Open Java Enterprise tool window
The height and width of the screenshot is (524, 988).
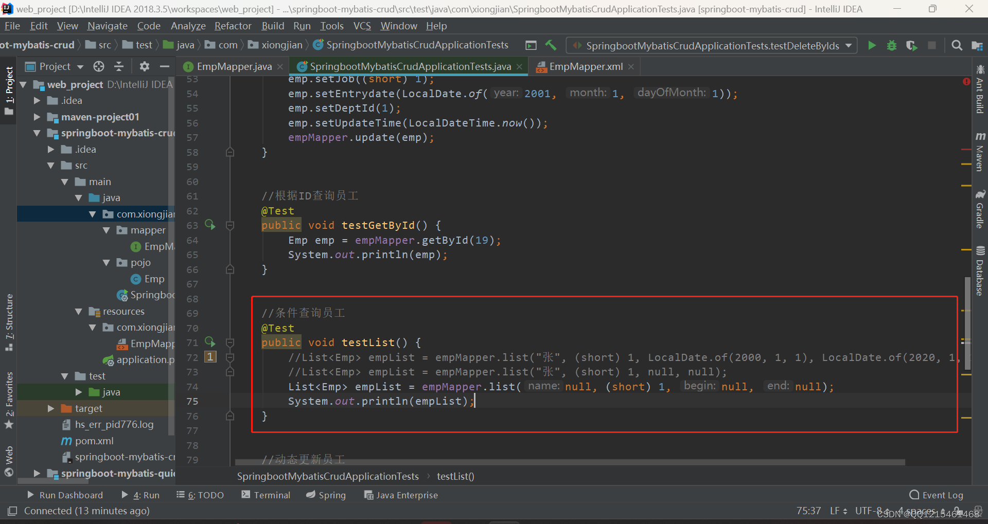point(401,495)
